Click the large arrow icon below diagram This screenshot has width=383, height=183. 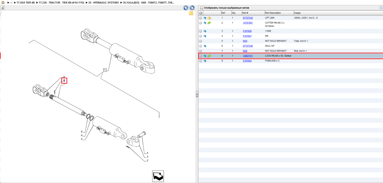158,176
